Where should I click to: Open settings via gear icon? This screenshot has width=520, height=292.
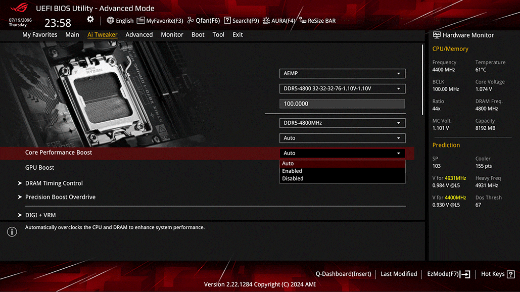click(x=90, y=19)
